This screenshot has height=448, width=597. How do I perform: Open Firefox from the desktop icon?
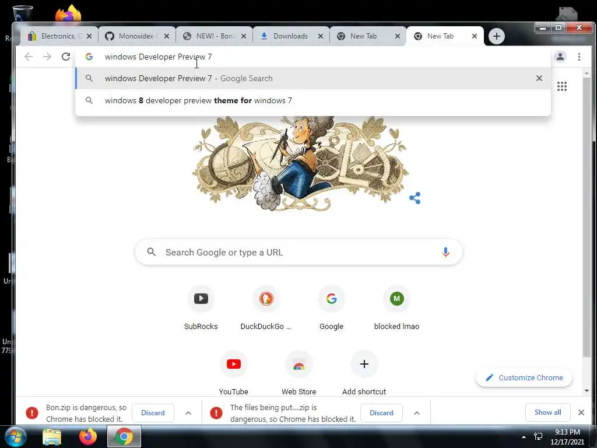pyautogui.click(x=68, y=13)
